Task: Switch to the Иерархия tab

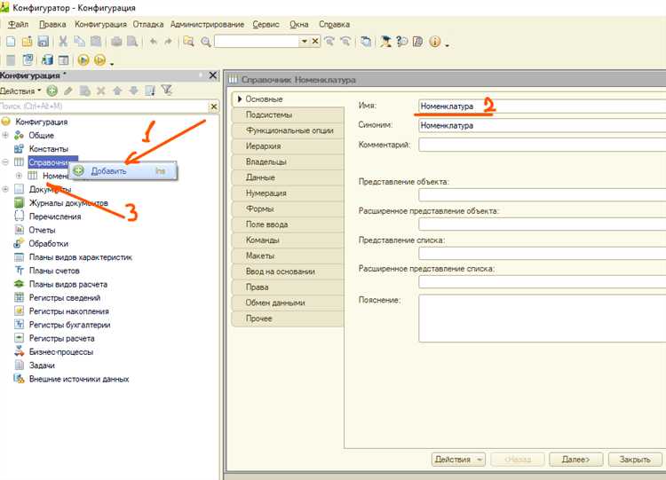Action: point(288,146)
